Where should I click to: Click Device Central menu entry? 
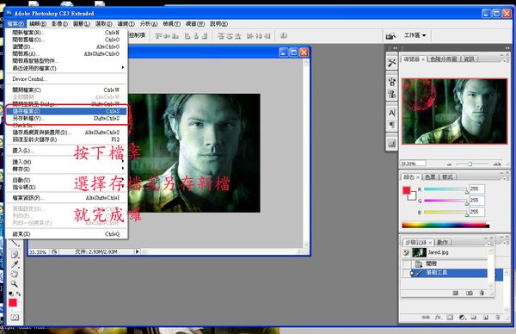click(66, 79)
